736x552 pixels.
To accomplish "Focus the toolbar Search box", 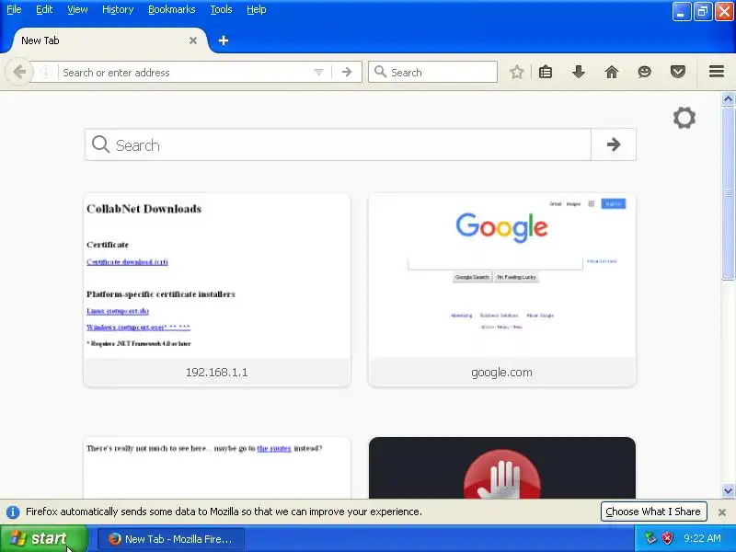I will [432, 73].
